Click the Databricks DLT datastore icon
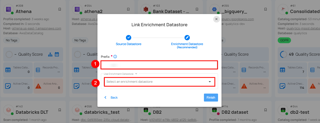This screenshot has width=320, height=123. point(8,109)
